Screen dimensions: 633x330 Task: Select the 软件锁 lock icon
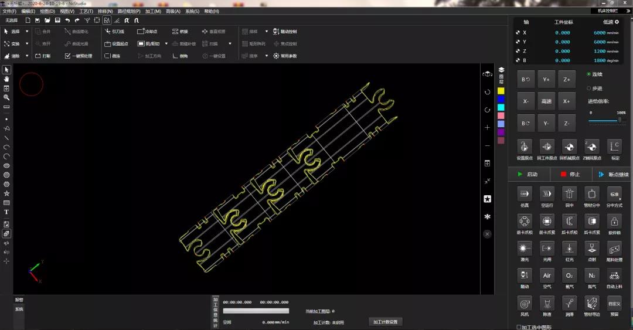pyautogui.click(x=614, y=222)
